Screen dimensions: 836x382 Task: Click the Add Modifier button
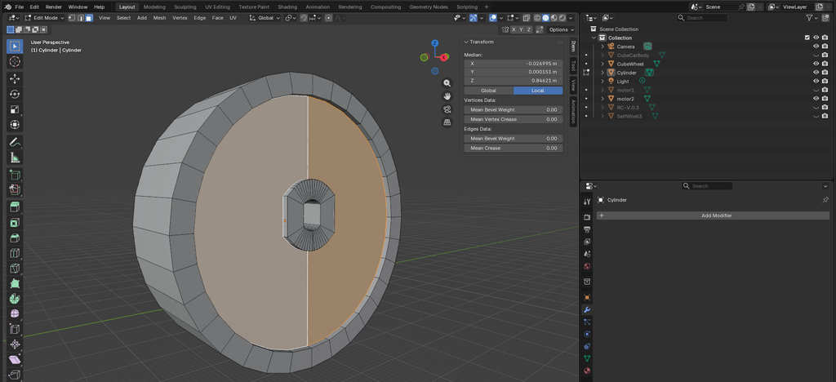(x=713, y=215)
